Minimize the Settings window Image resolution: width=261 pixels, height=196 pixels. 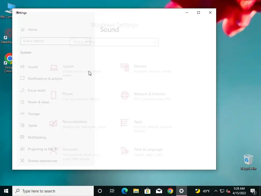(x=187, y=13)
